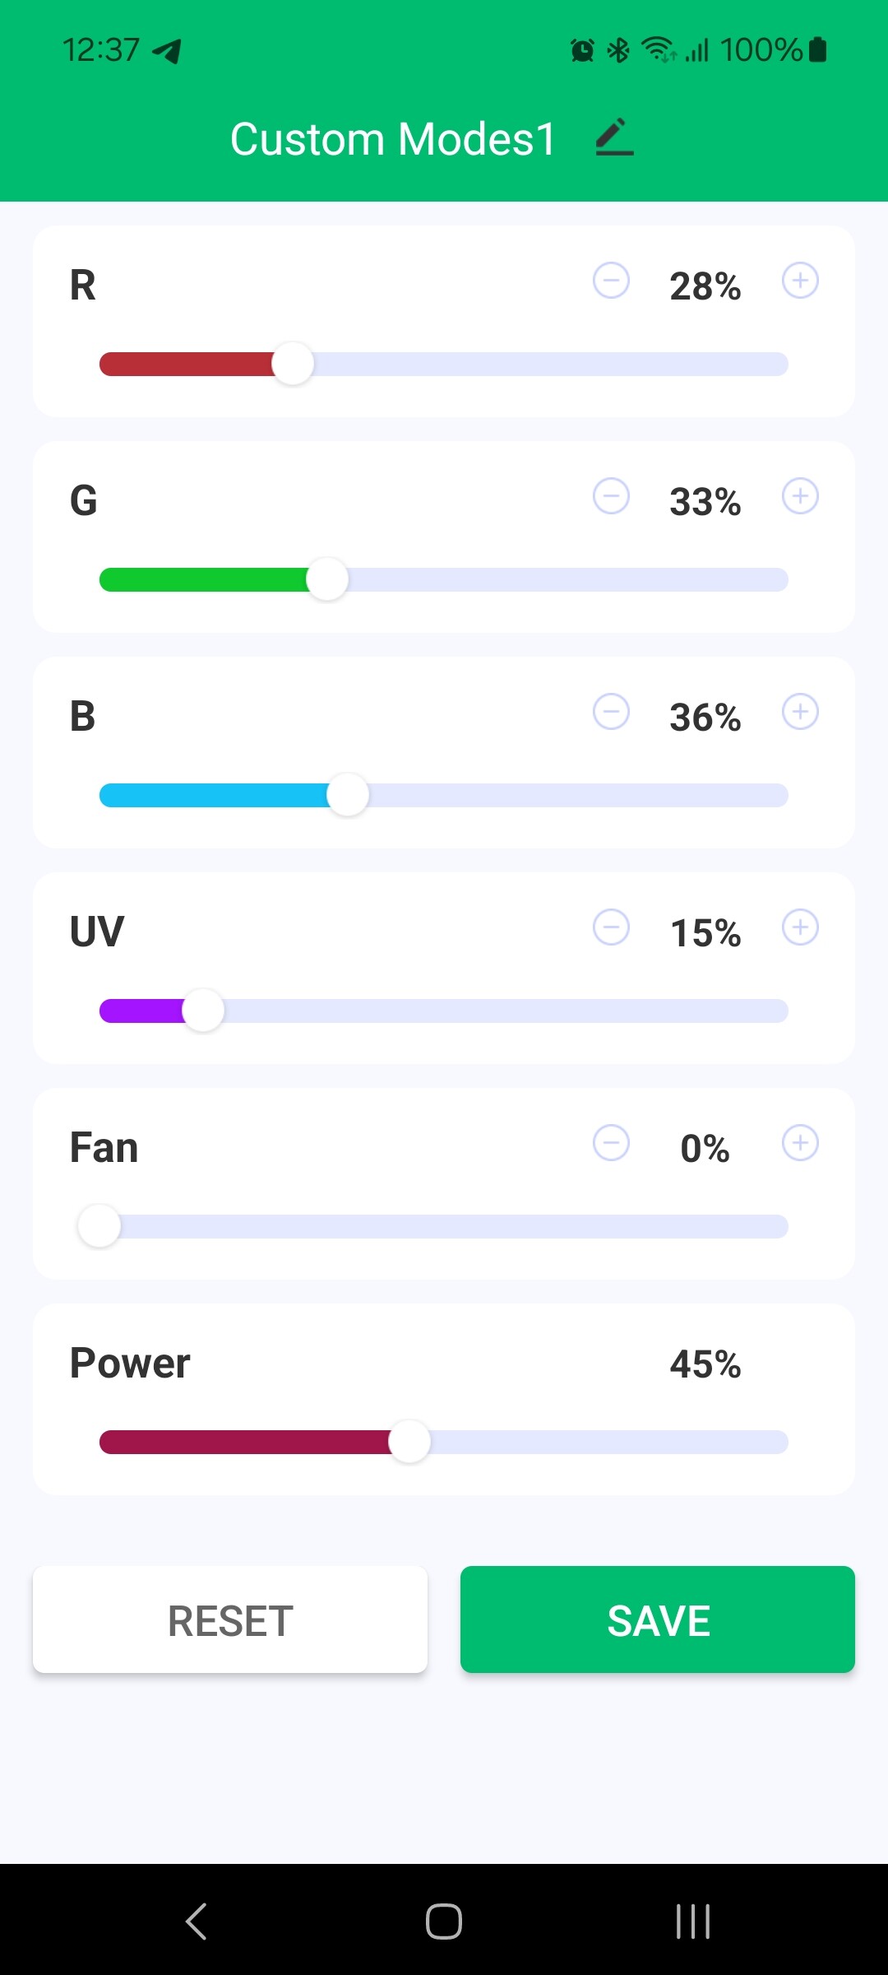Raise the B channel using plus icon
Viewport: 888px width, 1975px height.
coord(800,712)
